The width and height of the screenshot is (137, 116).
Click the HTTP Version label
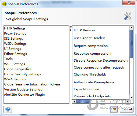coord(85,30)
